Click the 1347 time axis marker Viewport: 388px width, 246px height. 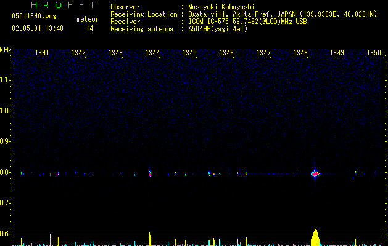pos(263,53)
